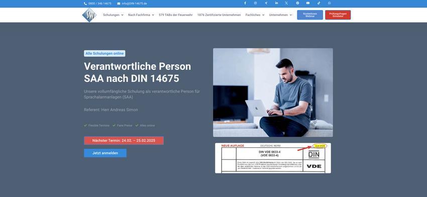Click the DIN VDE 0833-4 norm image
The width and height of the screenshot is (427, 197).
[273, 158]
